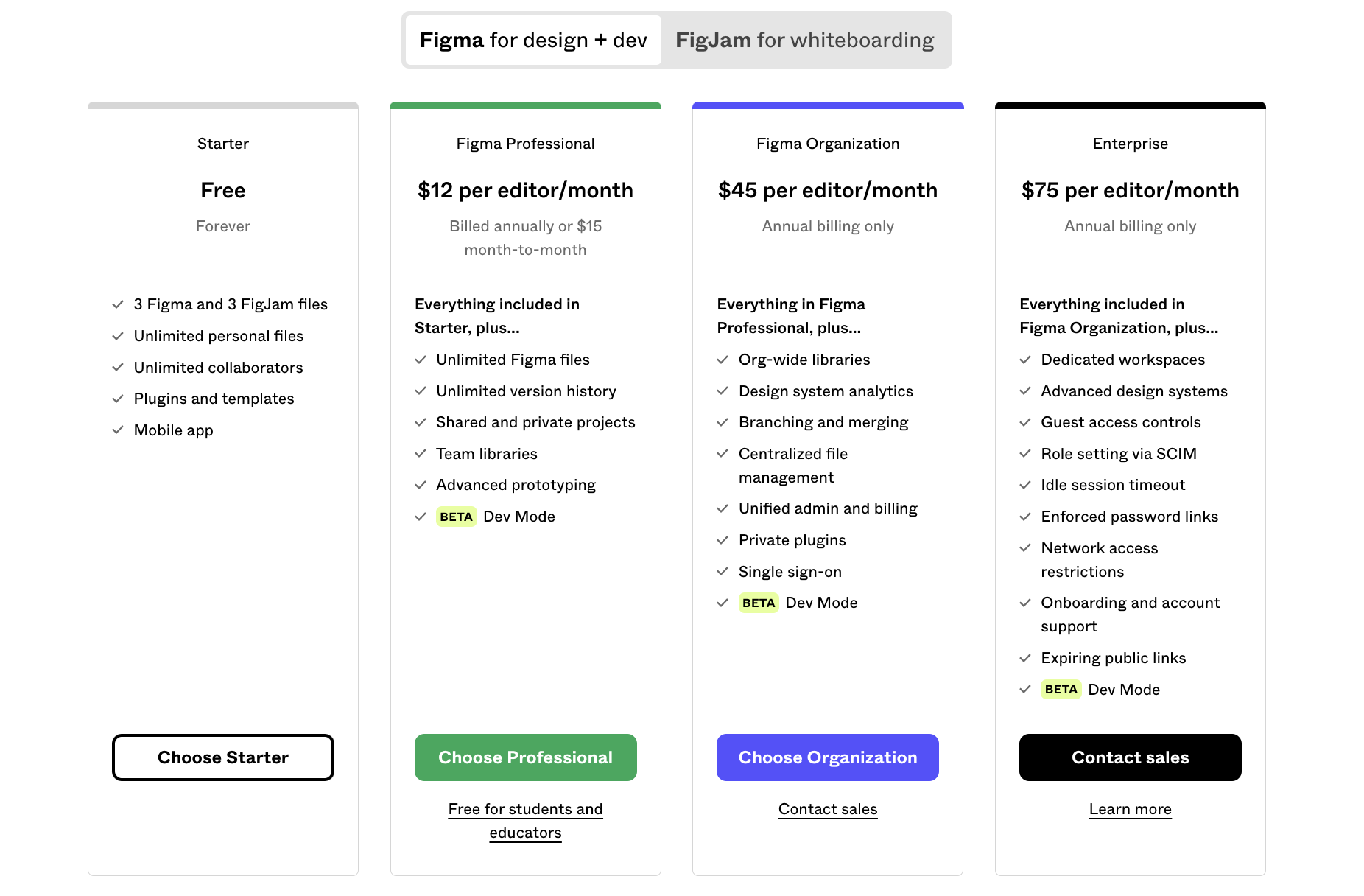Click BETA badge in Enterprise plan
This screenshot has height=896, width=1364.
pyautogui.click(x=1061, y=690)
